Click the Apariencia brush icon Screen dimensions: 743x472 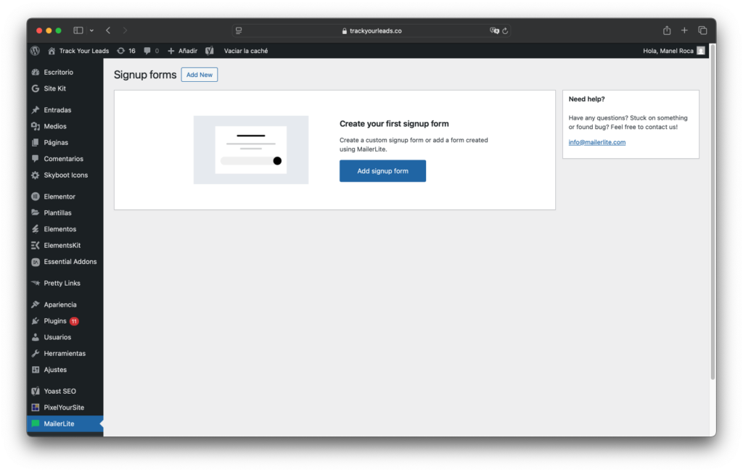click(x=36, y=305)
